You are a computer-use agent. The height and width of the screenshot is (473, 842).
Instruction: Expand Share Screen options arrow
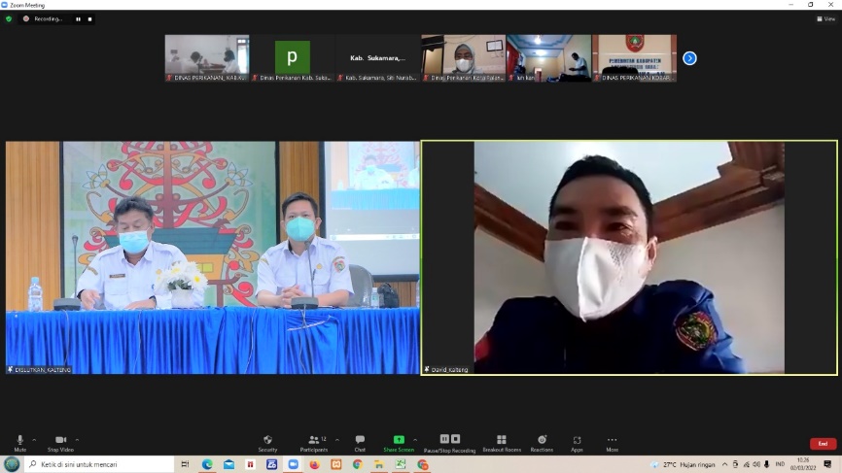tap(415, 439)
